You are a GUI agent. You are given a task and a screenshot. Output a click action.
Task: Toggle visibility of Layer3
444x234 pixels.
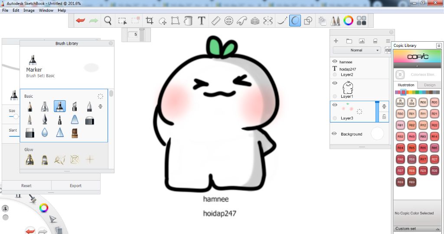(x=335, y=105)
